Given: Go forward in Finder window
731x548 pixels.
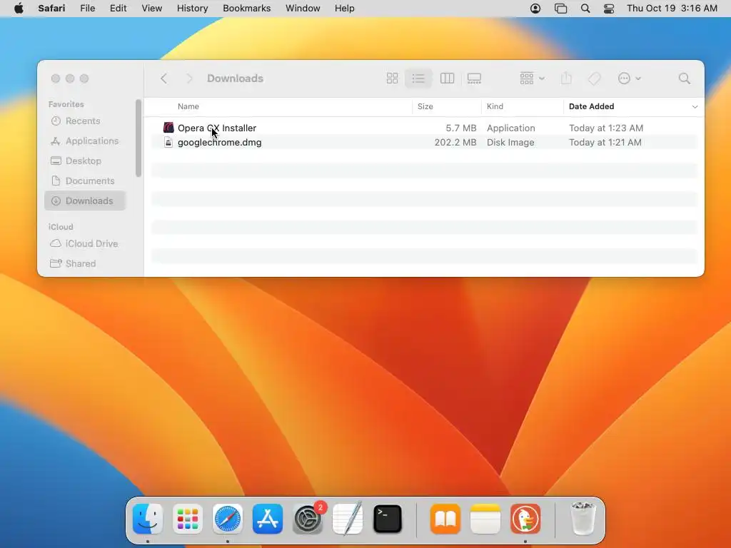Looking at the screenshot, I should 189,78.
